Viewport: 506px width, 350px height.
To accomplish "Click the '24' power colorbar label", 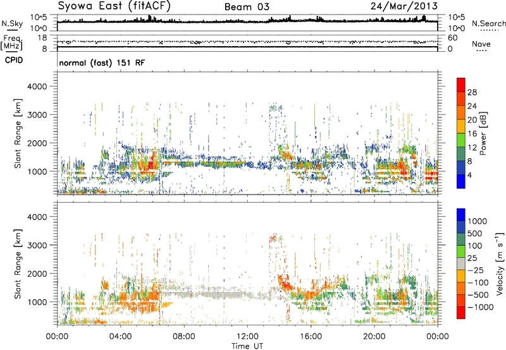I will coord(472,106).
